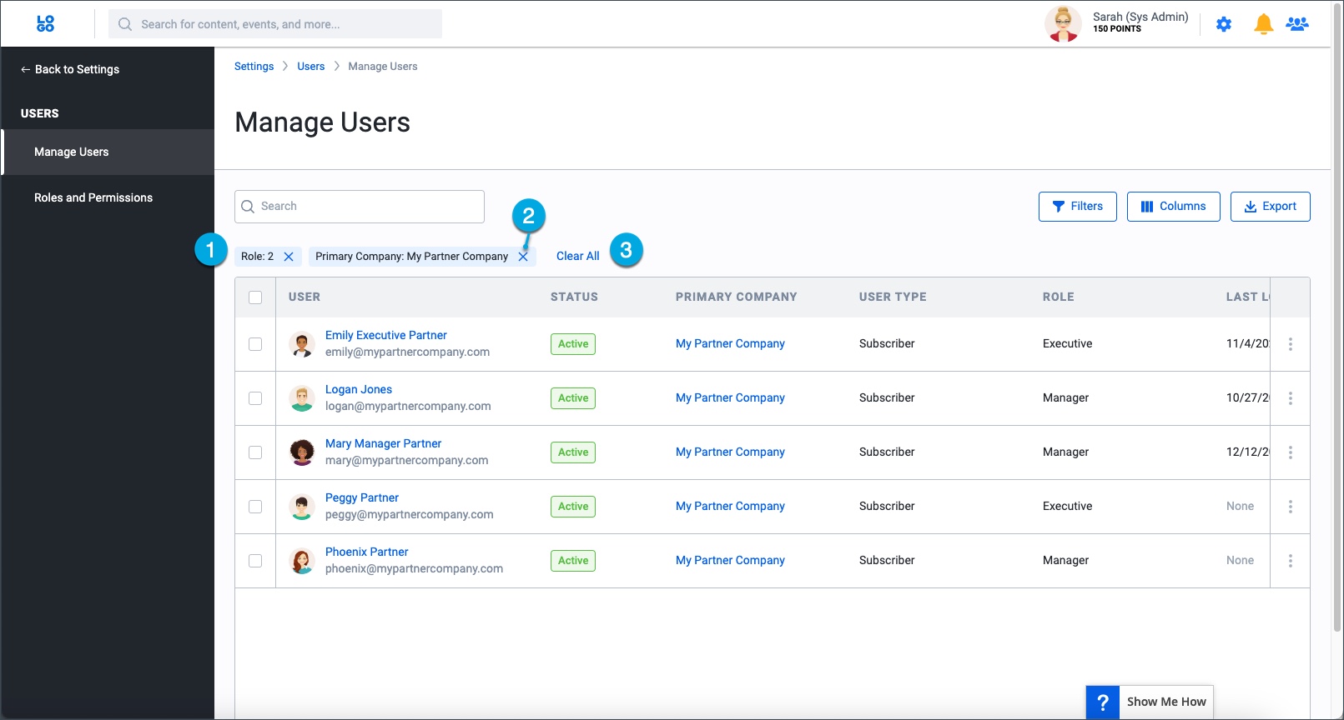1344x720 pixels.
Task: Select checkbox for Emily Executive Partner
Action: pos(255,344)
